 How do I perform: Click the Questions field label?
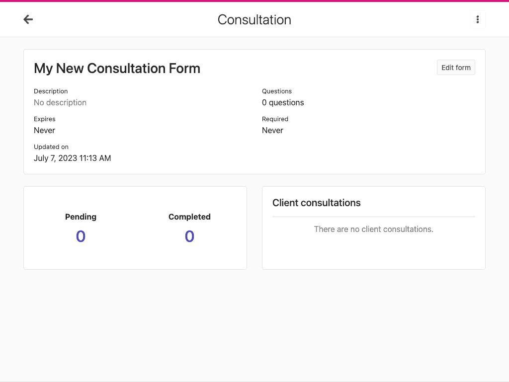click(x=277, y=91)
